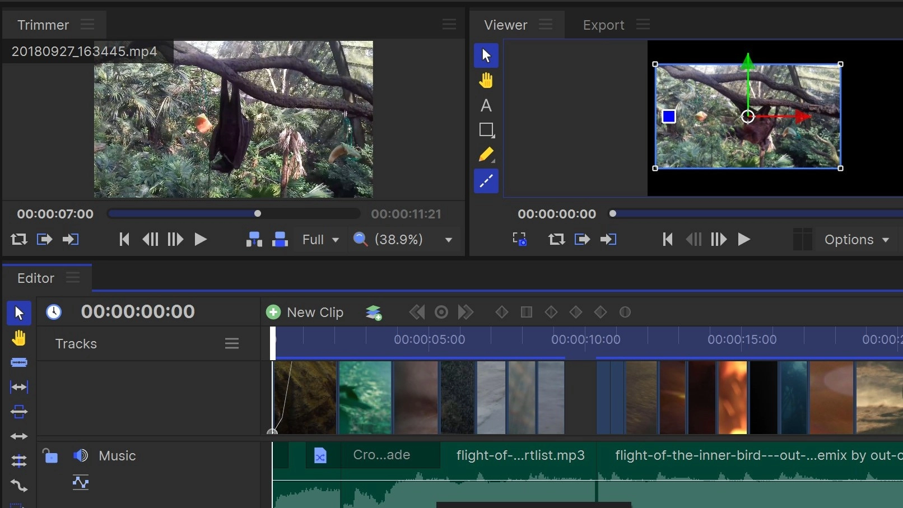This screenshot has height=508, width=903.
Task: Click the set in point icon in Viewer
Action: (583, 240)
